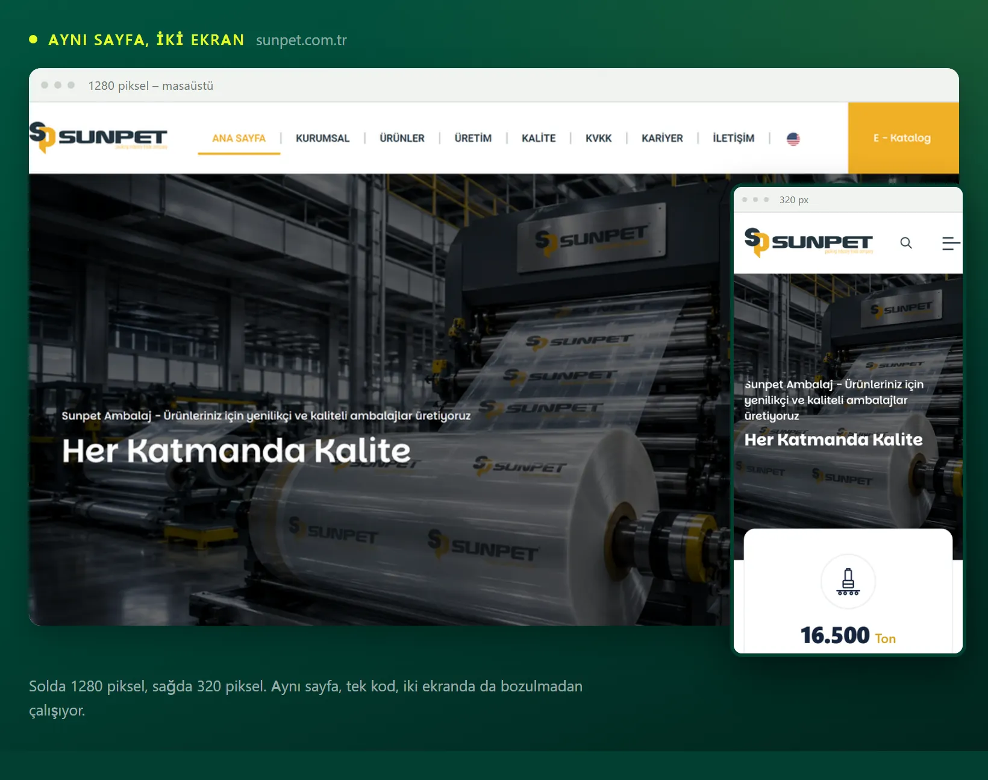
Task: Open KALİTE menu item
Action: [539, 138]
